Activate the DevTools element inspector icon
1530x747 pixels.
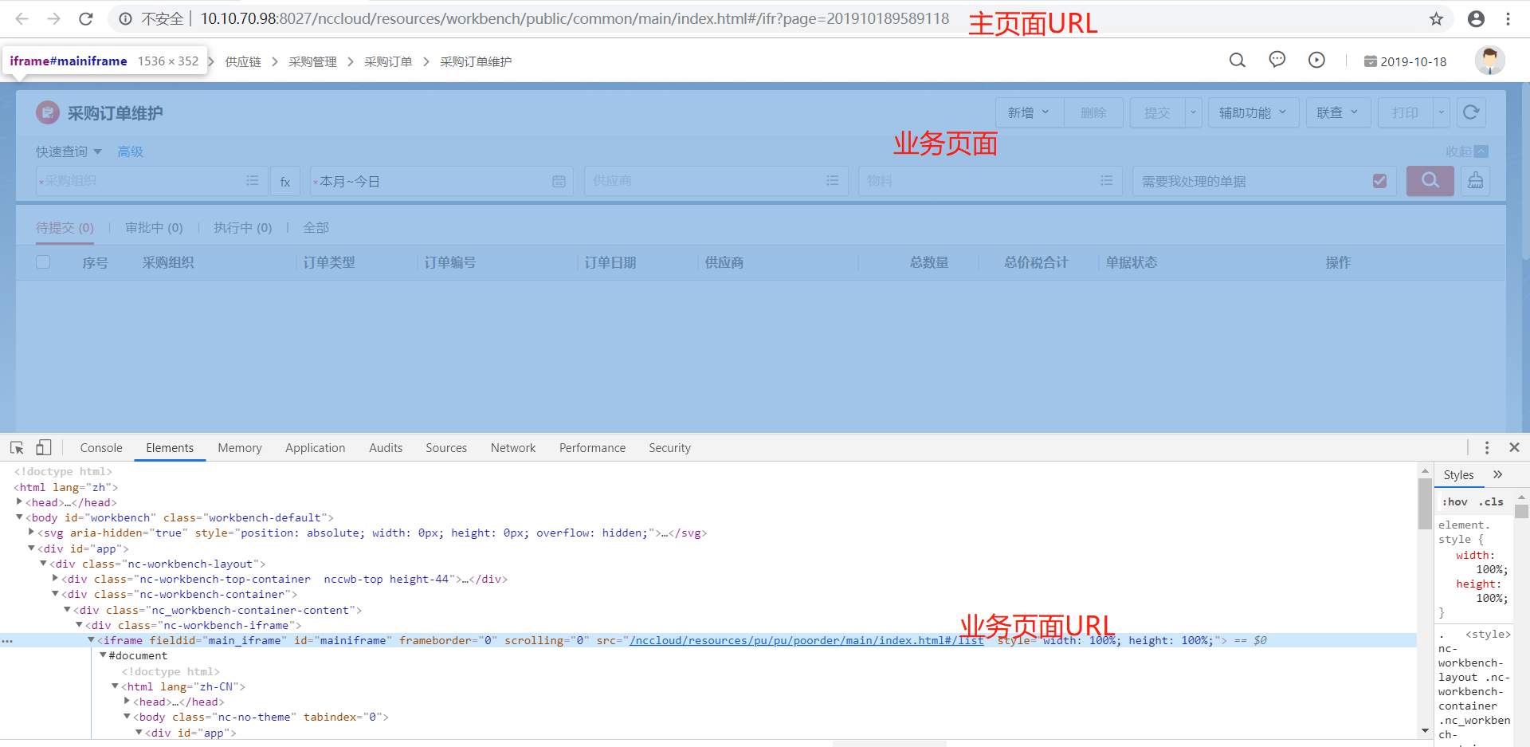[x=17, y=448]
